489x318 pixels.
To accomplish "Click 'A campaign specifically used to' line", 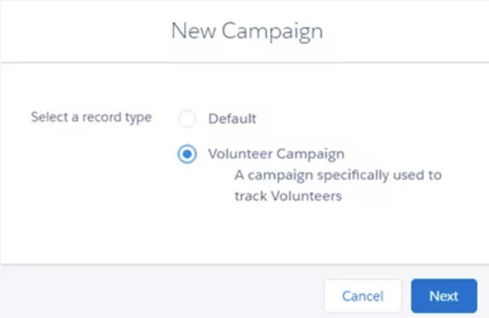I will [x=338, y=175].
